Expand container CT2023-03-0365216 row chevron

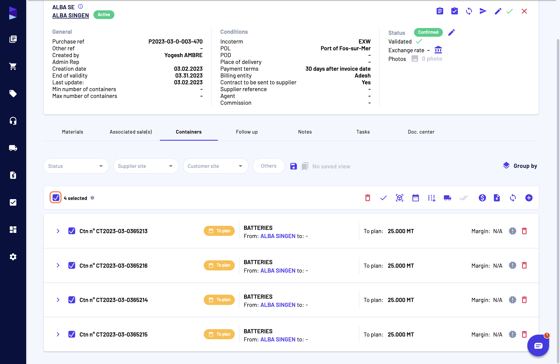click(58, 265)
